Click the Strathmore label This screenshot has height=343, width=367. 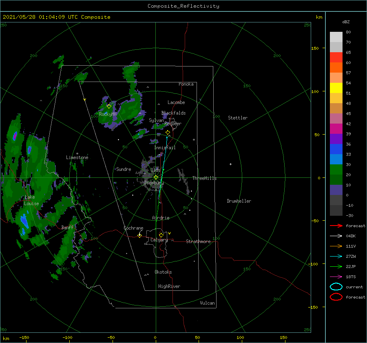click(198, 241)
